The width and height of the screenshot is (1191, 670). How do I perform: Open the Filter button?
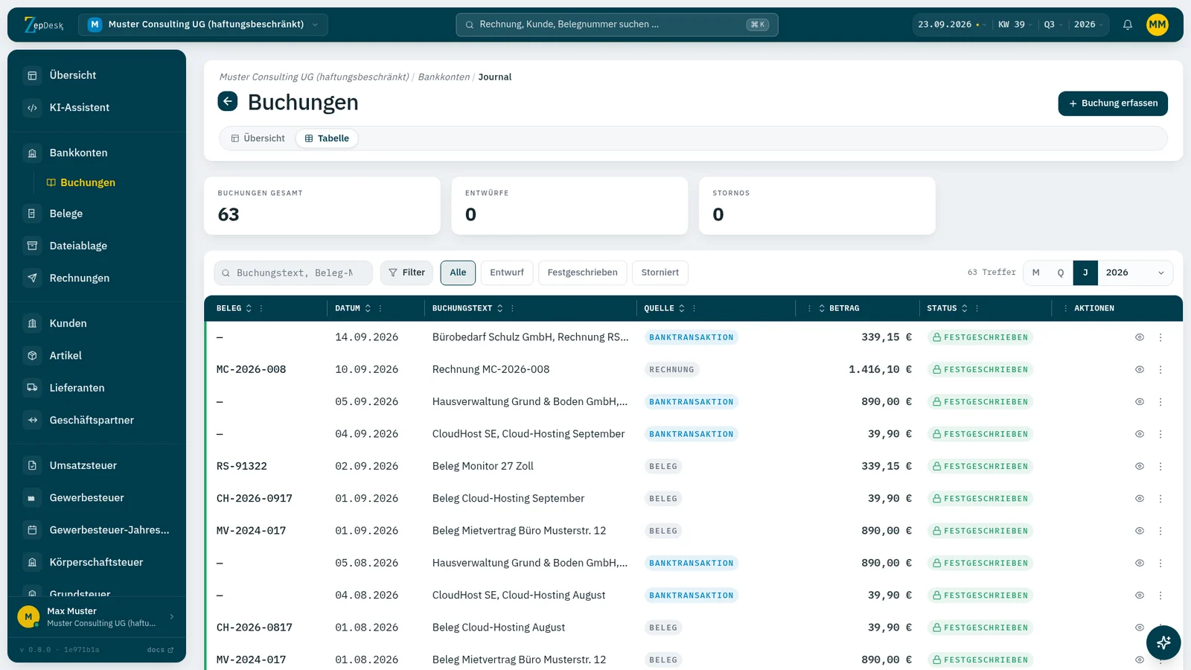(x=407, y=272)
